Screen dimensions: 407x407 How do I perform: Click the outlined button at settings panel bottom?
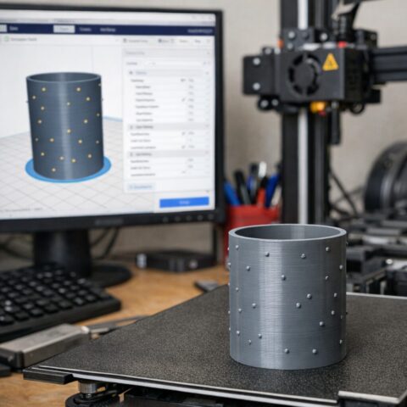[141, 187]
